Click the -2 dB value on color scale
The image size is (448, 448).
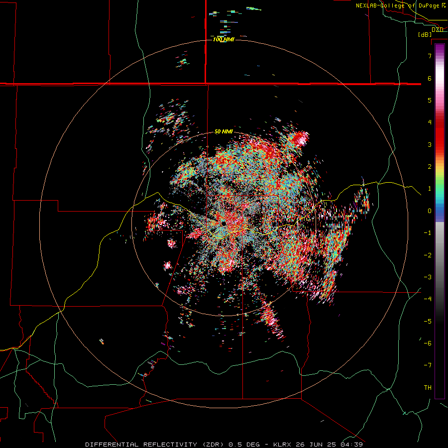pos(428,255)
